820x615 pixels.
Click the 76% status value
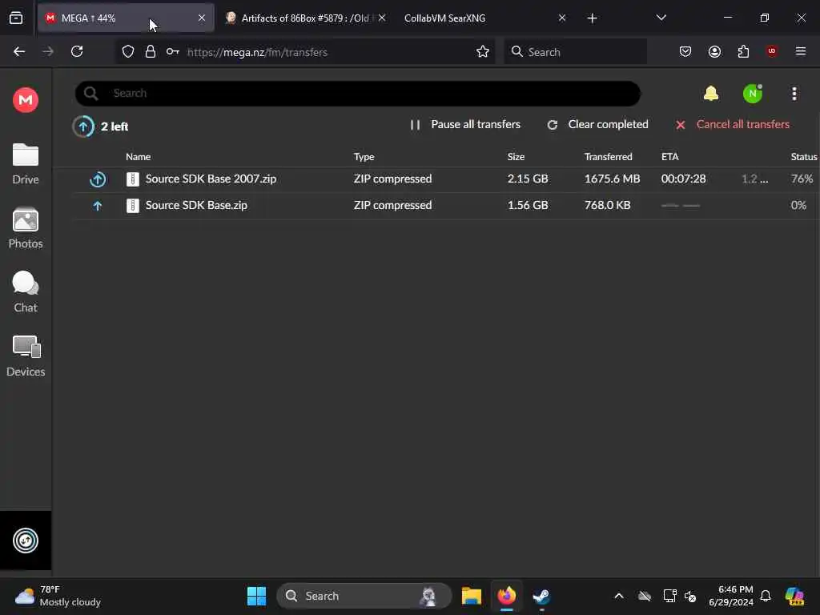point(802,179)
